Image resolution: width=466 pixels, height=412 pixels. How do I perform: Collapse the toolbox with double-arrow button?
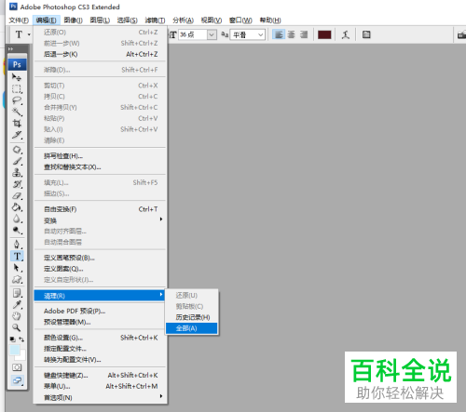tap(11, 49)
